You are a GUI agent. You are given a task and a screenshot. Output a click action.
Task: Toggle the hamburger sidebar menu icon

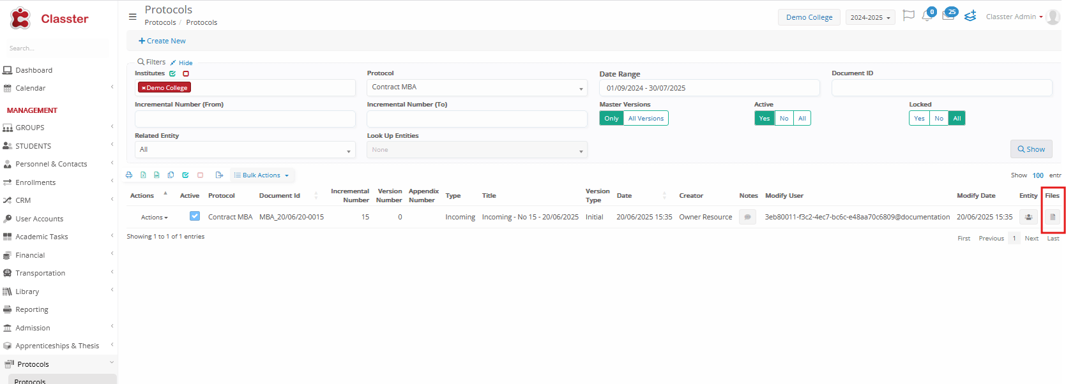(133, 17)
